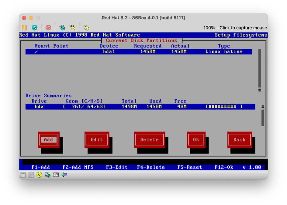Click the 'Current Disk Partitions' title
This screenshot has width=287, height=205.
(x=142, y=40)
